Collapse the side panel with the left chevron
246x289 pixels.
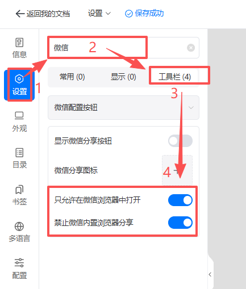click(x=210, y=274)
